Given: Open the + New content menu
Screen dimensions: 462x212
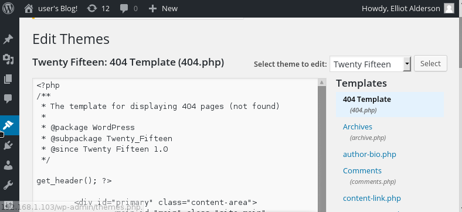Looking at the screenshot, I should coord(163,9).
